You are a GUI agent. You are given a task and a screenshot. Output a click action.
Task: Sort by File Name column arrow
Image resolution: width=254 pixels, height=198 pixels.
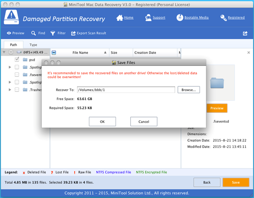(105, 52)
